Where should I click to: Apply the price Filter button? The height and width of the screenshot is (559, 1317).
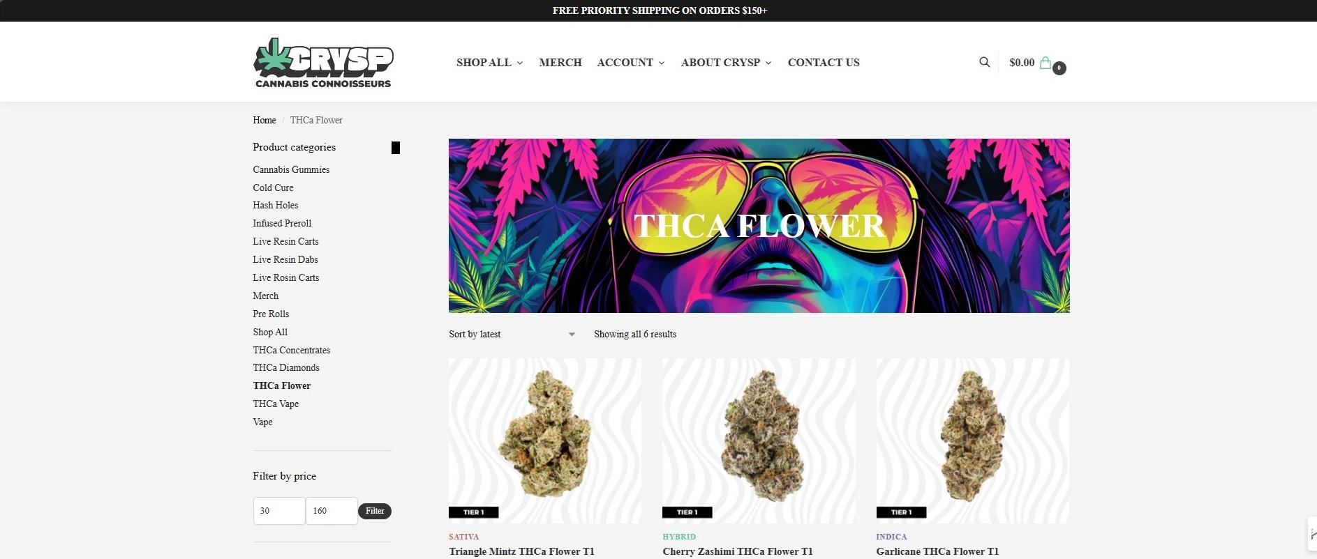pyautogui.click(x=375, y=511)
